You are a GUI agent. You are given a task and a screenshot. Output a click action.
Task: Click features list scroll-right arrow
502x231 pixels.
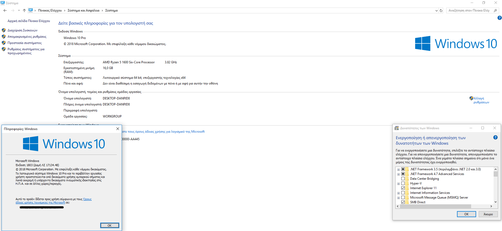pos(491,206)
